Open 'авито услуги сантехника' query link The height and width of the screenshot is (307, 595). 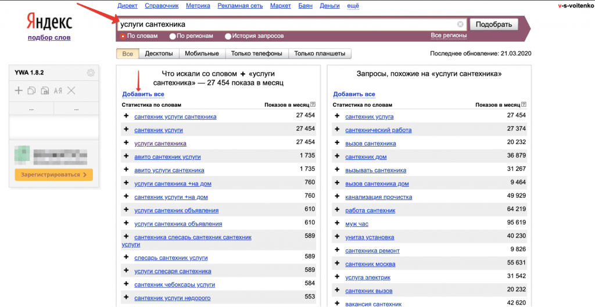pos(169,170)
